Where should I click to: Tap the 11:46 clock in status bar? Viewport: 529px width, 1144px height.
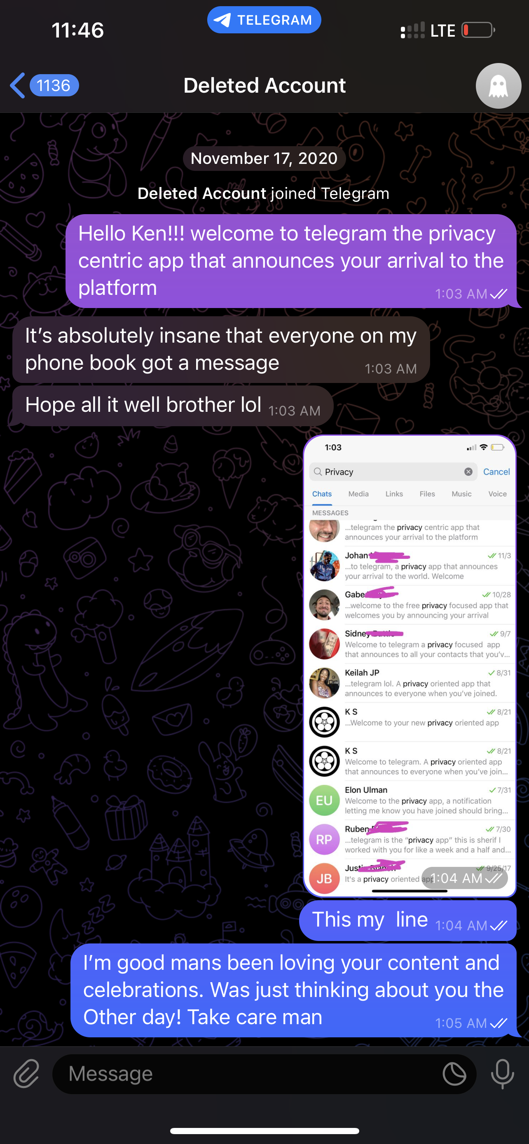[78, 30]
